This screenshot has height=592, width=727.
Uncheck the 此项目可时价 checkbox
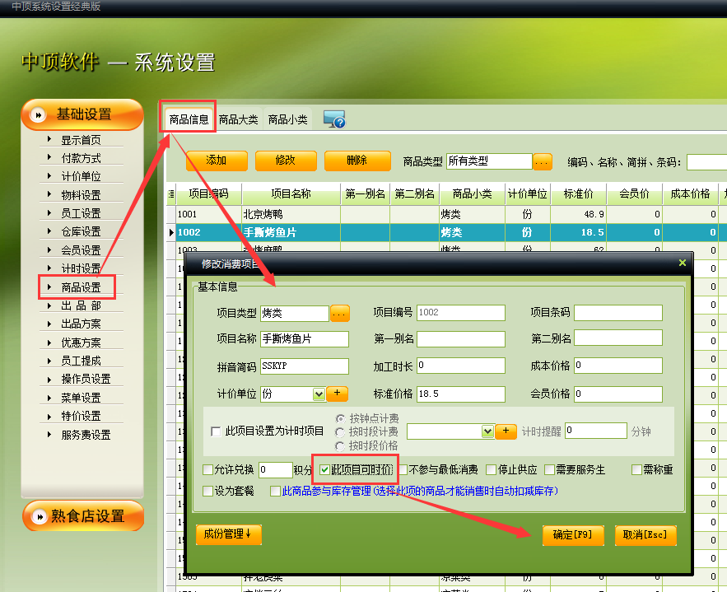[x=324, y=469]
